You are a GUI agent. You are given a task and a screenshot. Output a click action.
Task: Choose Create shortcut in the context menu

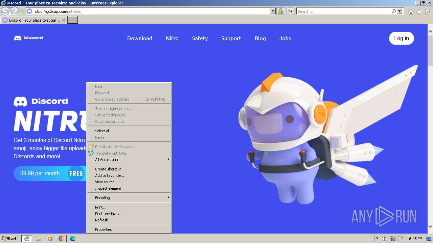tap(129, 169)
